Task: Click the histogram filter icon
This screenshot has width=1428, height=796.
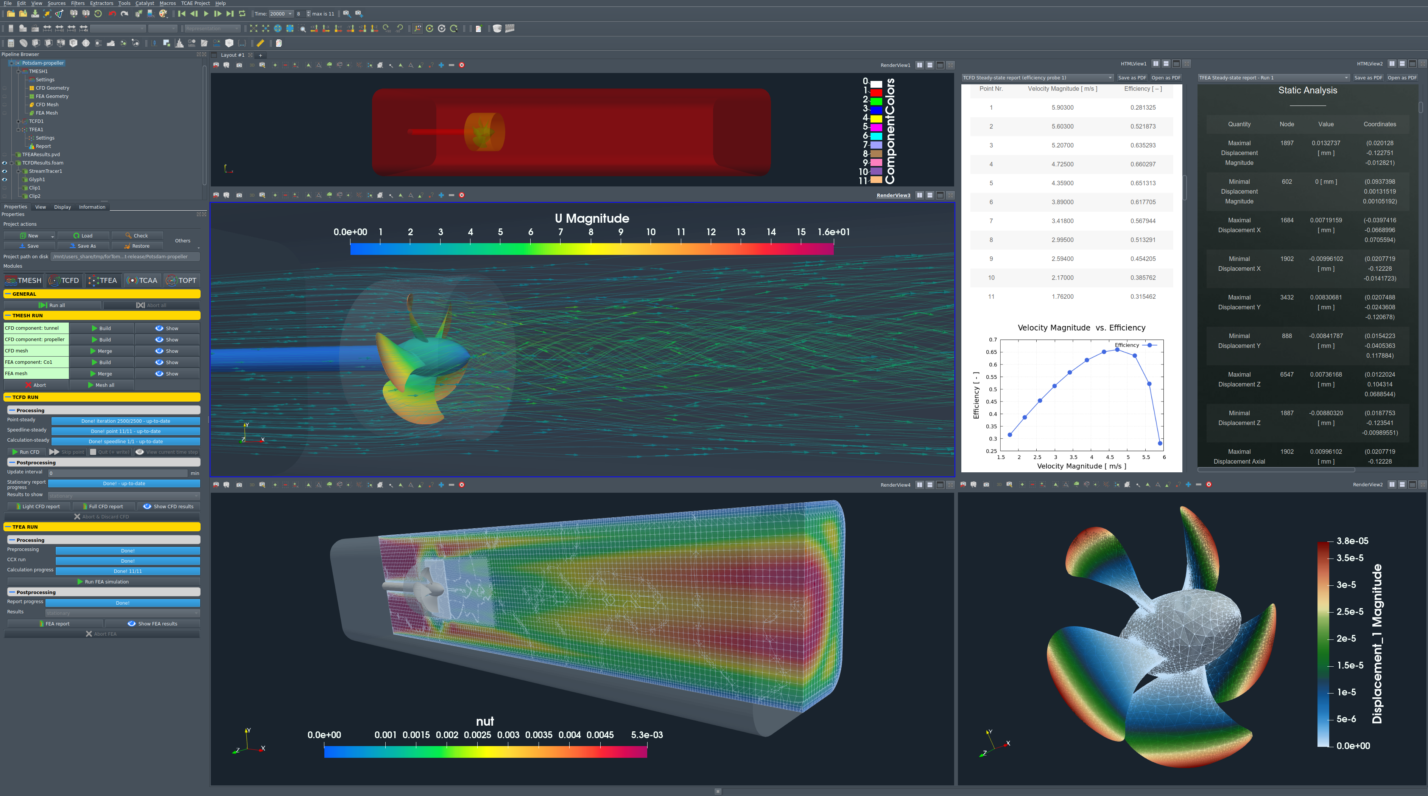Action: 179,43
